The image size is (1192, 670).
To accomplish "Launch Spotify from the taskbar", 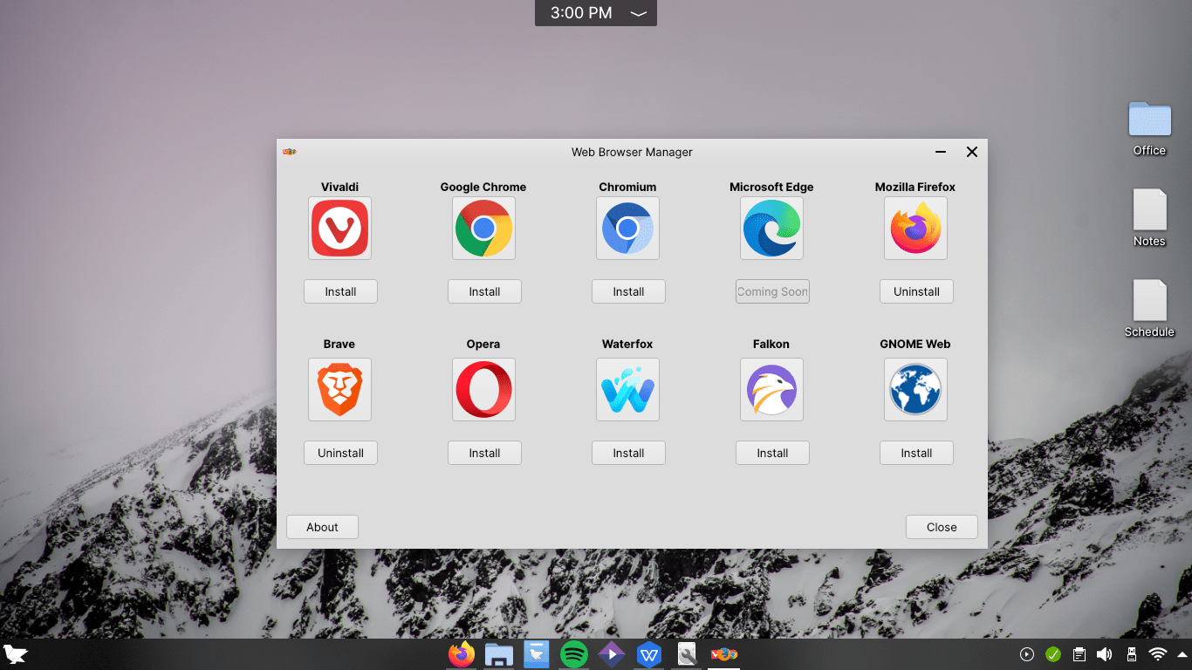I will pos(574,654).
